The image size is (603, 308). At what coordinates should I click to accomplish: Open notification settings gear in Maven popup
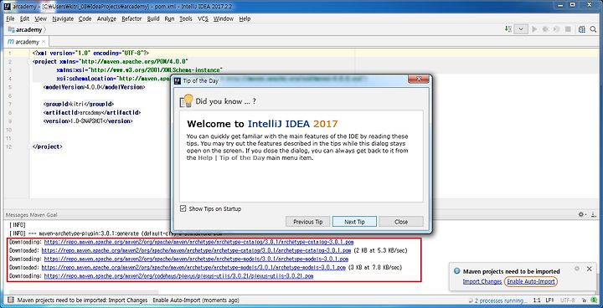tap(576, 269)
